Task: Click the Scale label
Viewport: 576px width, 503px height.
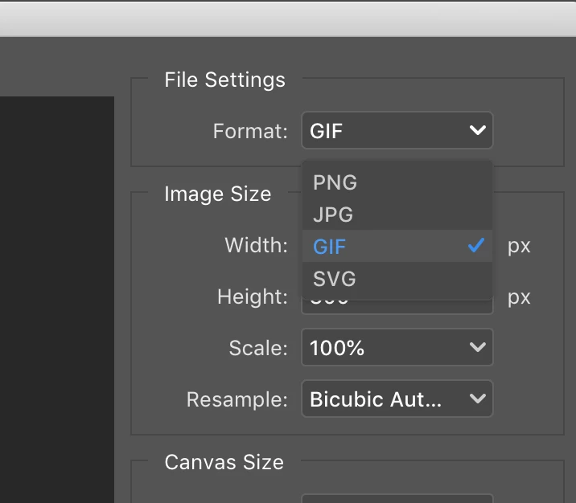Action: (x=257, y=348)
